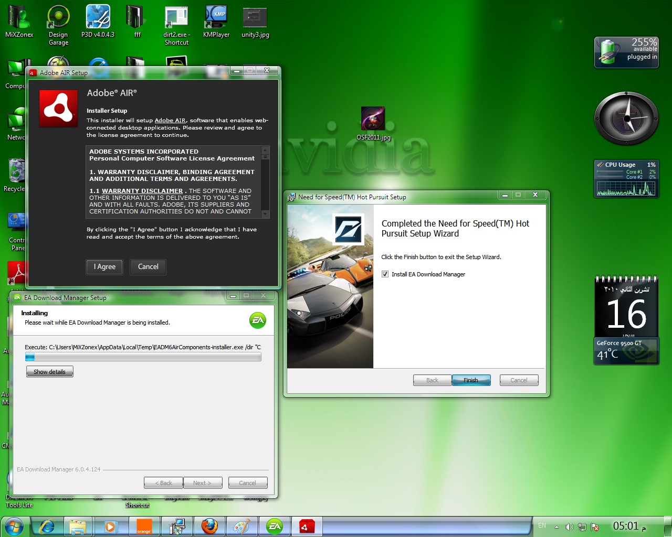Open the OSF2011.jpg desktop image
The image size is (672, 537).
373,124
